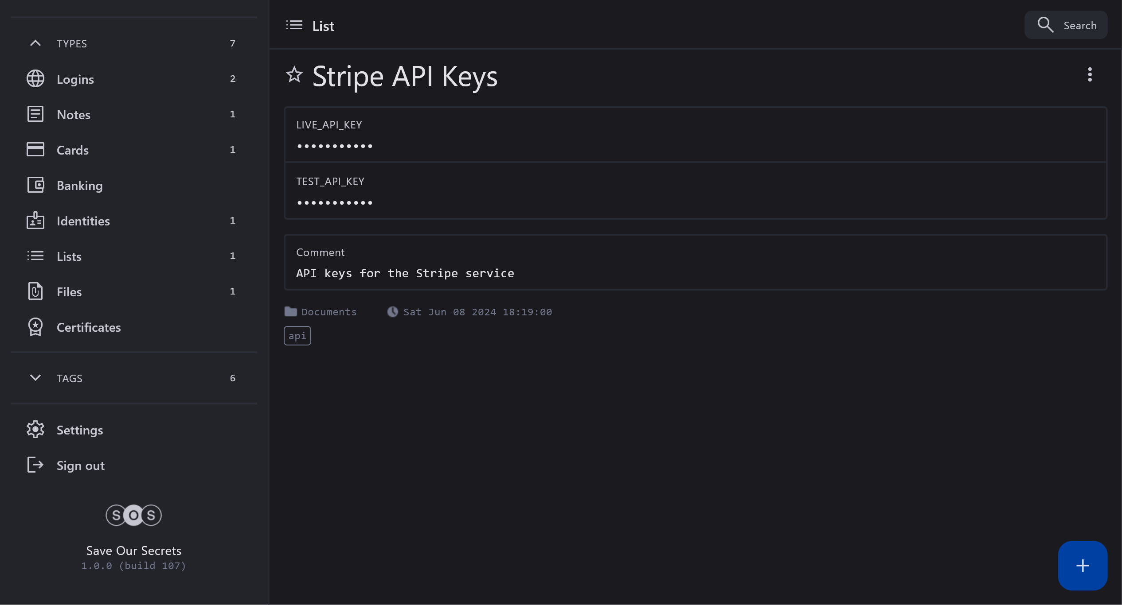Select the Banking wallet icon
Screen dimensions: 1122x605
pyautogui.click(x=35, y=185)
